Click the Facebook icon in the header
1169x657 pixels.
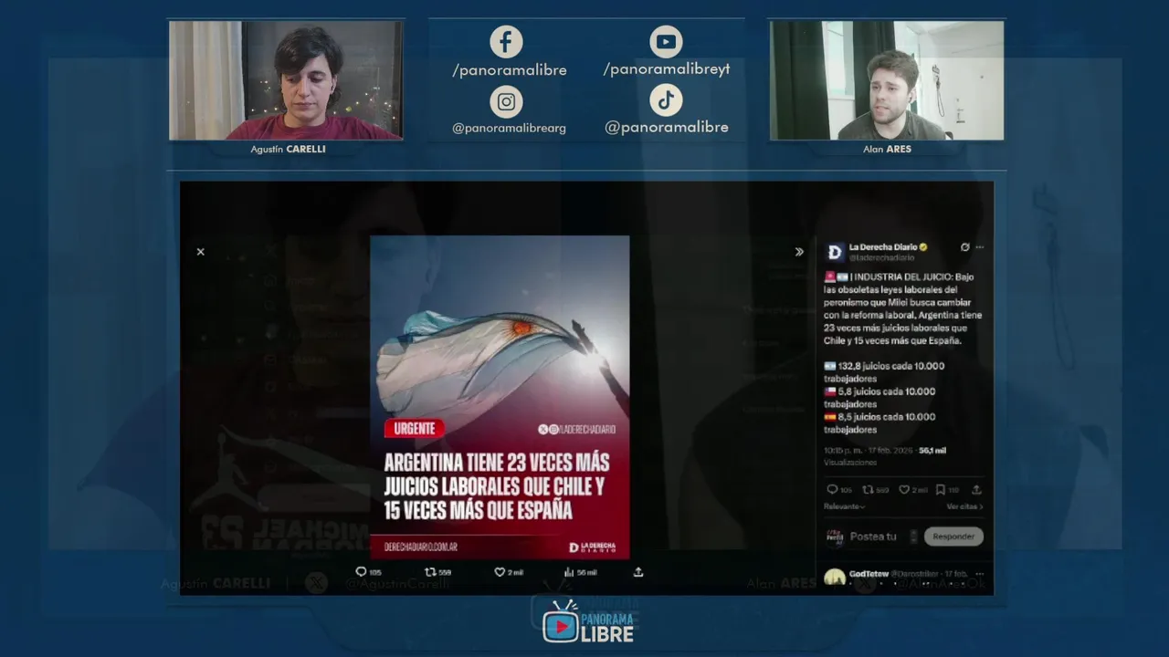tap(506, 42)
